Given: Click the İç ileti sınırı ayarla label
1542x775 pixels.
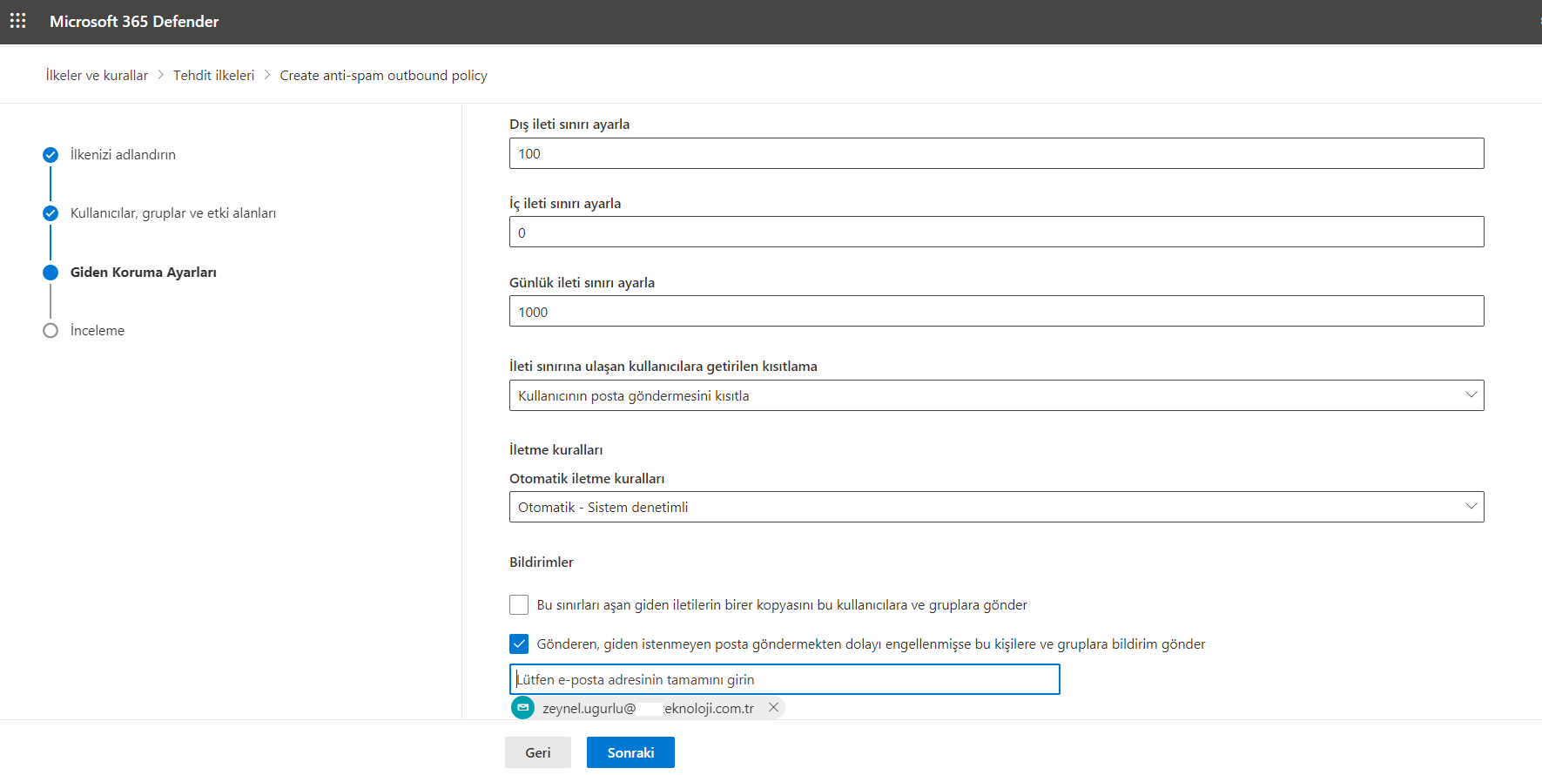Looking at the screenshot, I should point(565,204).
